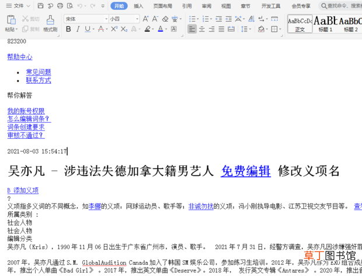362x276 pixels.
Task: Click the Copy (复制) icon
Action: [x=25, y=29]
